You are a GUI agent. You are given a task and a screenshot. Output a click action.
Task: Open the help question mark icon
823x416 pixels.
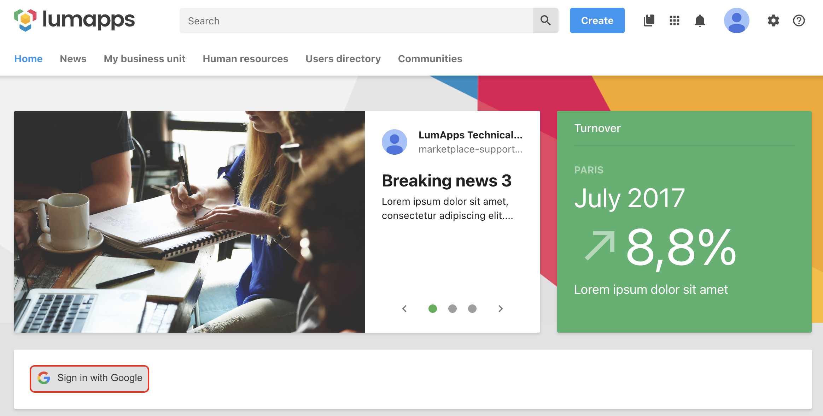(799, 20)
